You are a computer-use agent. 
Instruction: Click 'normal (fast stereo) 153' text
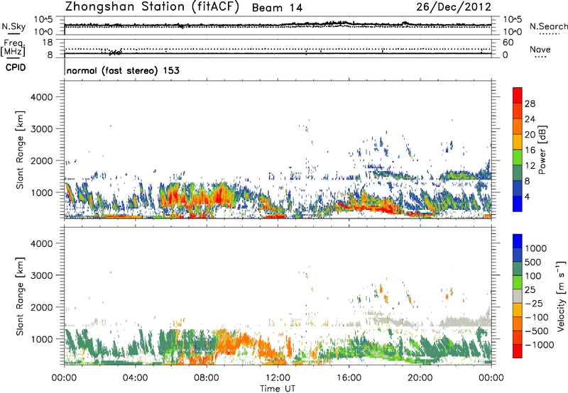coord(123,70)
